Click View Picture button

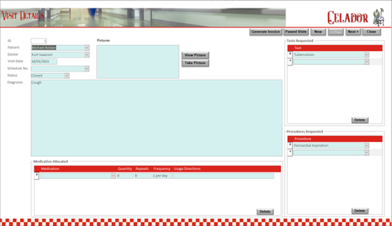[195, 55]
